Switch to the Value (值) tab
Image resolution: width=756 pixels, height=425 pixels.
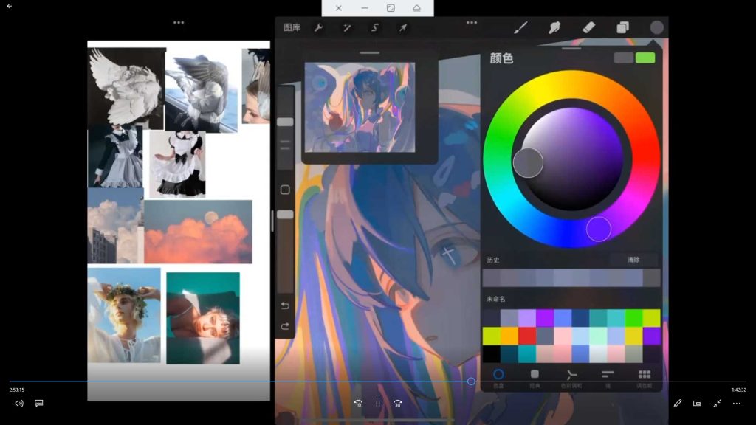pos(608,379)
